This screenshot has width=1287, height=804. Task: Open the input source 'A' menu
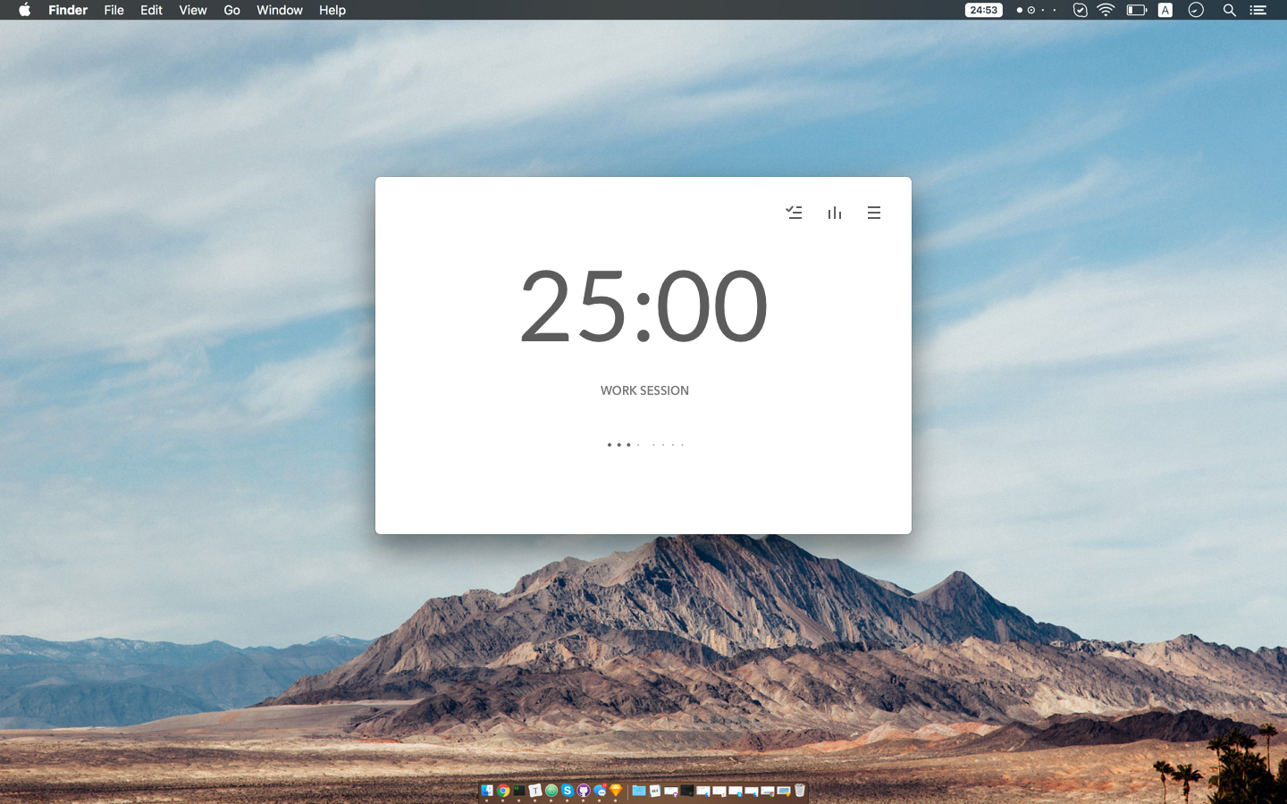1165,10
